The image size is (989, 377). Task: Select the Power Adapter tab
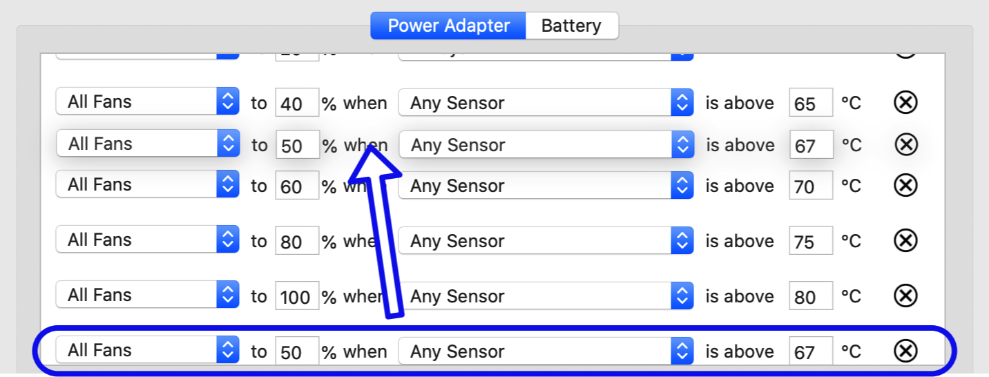(x=448, y=26)
